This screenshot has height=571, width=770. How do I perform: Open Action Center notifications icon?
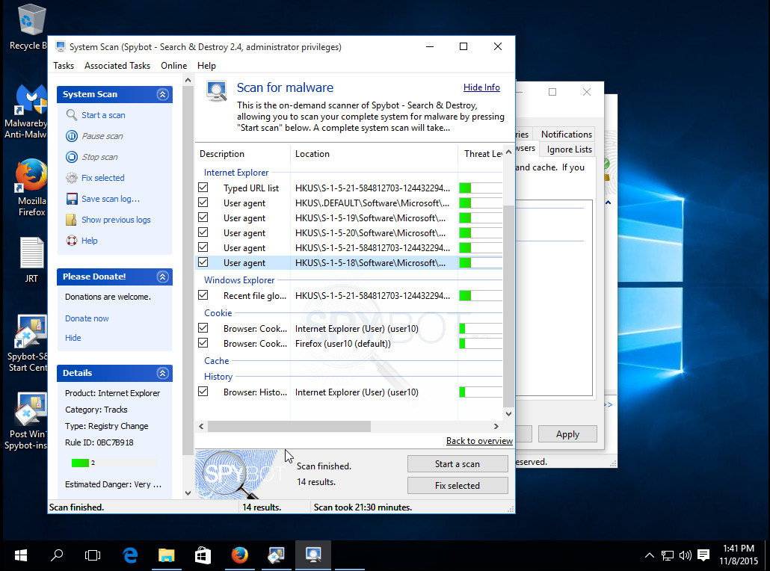pos(703,555)
